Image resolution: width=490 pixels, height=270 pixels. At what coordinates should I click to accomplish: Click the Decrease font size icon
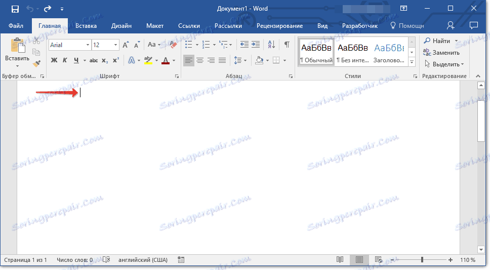click(x=137, y=45)
